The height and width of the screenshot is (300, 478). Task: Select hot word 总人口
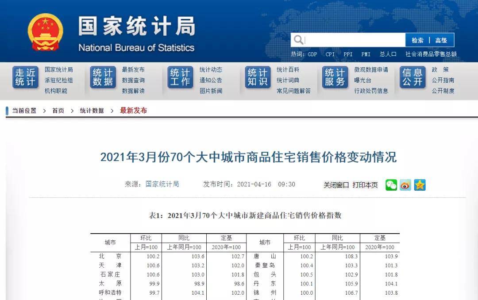pos(388,54)
